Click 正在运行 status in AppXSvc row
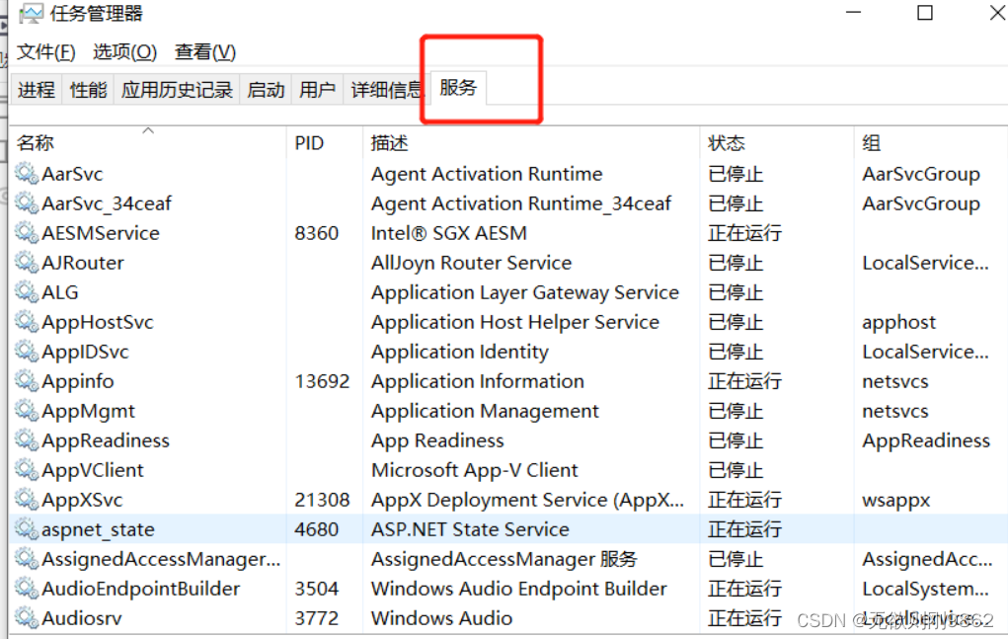The height and width of the screenshot is (639, 1008). (x=744, y=500)
